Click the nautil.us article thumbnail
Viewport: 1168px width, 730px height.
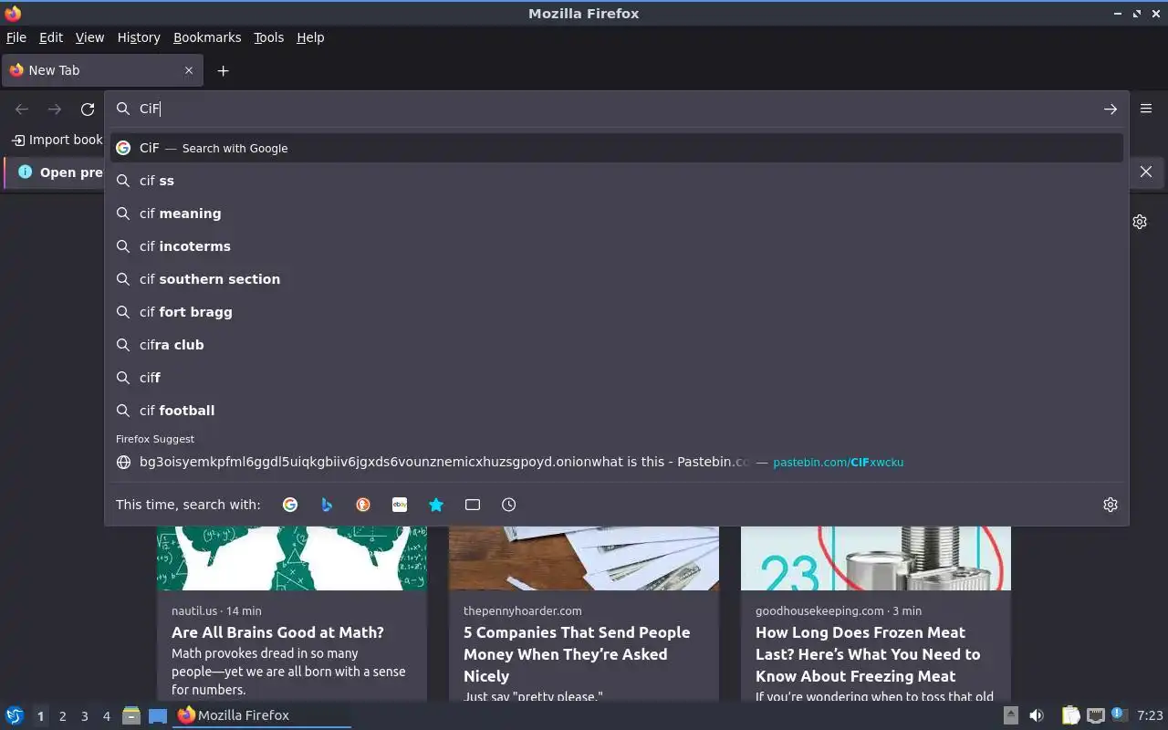(292, 558)
